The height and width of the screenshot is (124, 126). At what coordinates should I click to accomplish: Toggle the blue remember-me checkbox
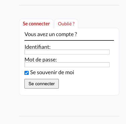(x=26, y=73)
